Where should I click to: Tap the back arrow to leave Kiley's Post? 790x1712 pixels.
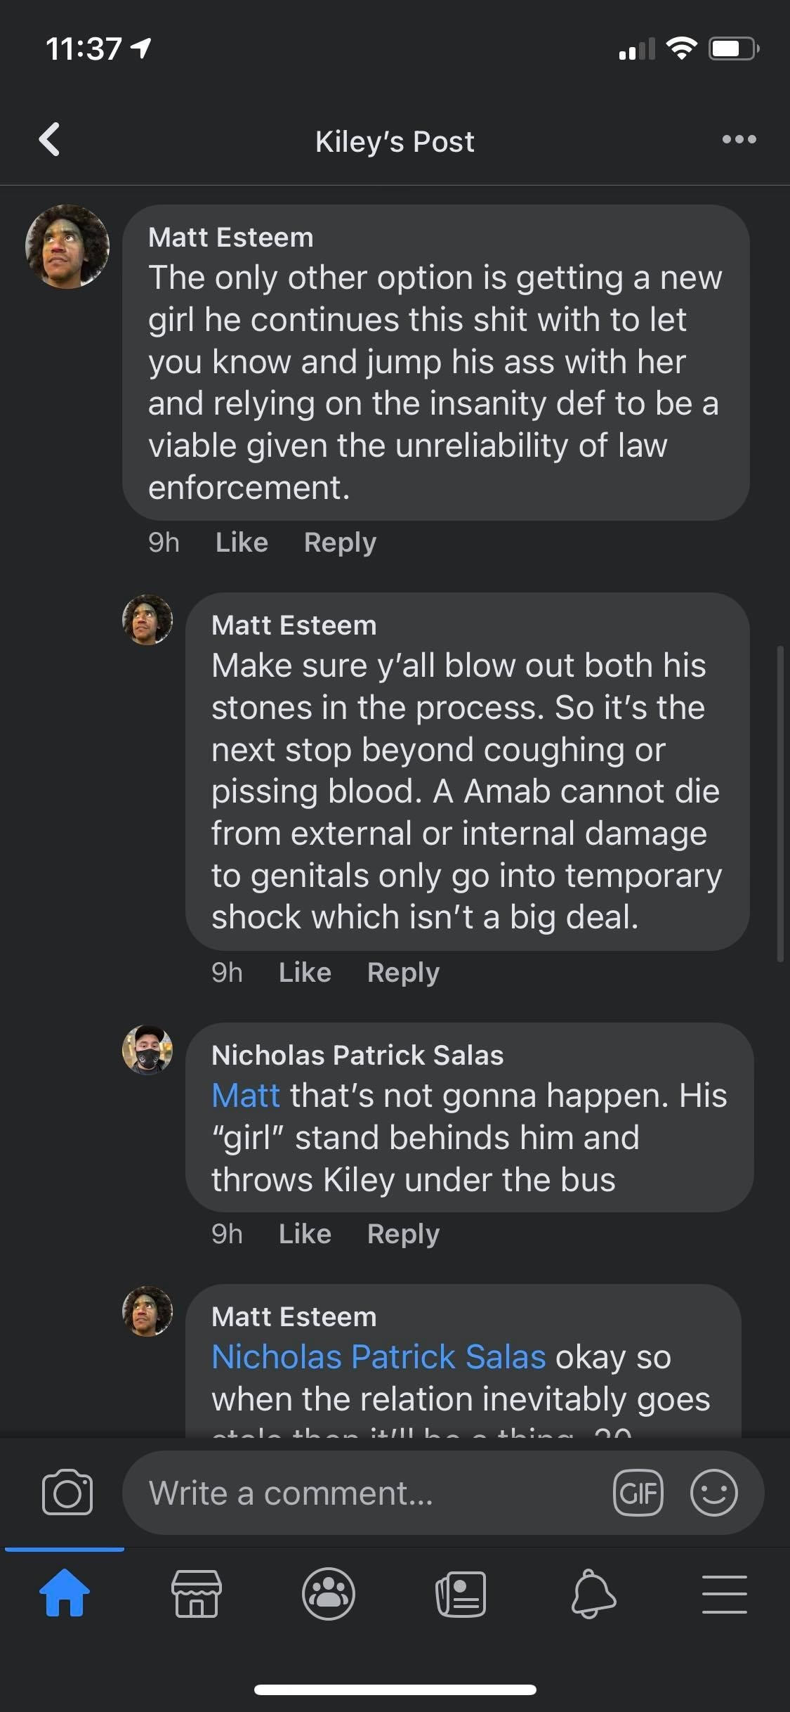pyautogui.click(x=49, y=139)
